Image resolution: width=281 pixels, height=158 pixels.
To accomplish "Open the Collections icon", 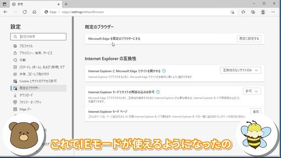I will (x=253, y=12).
